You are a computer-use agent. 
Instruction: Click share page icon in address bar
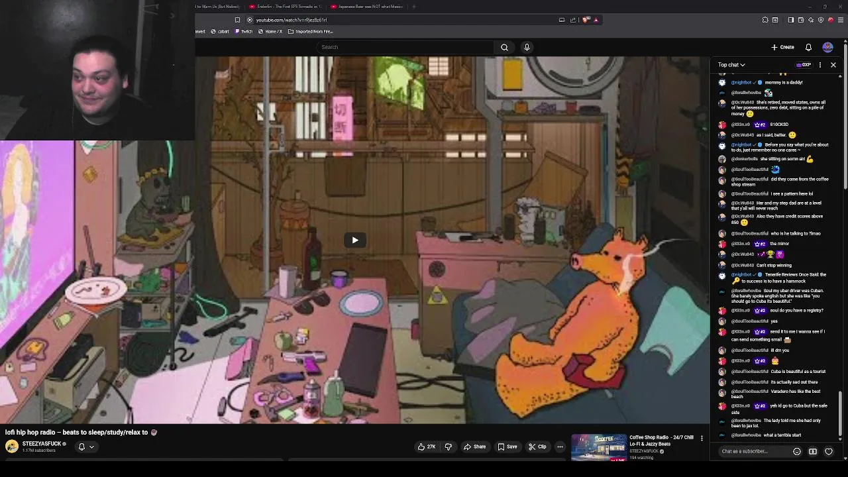(x=573, y=20)
